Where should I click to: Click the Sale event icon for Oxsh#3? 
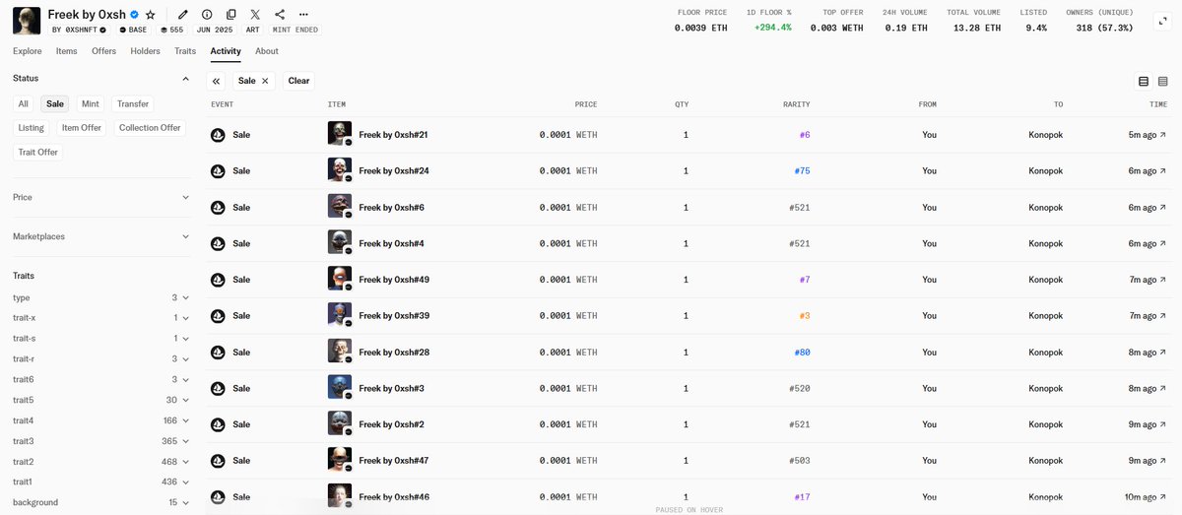[x=218, y=388]
